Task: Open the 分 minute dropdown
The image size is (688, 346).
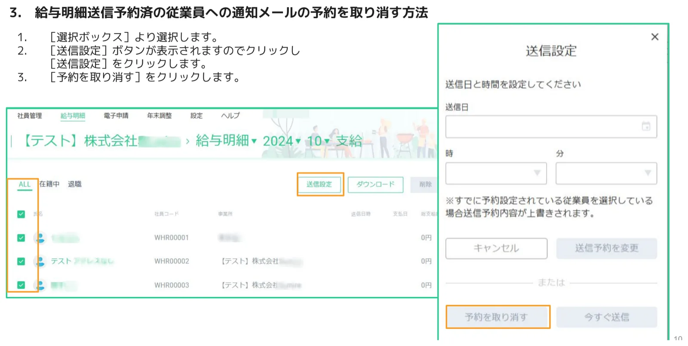Action: (606, 173)
